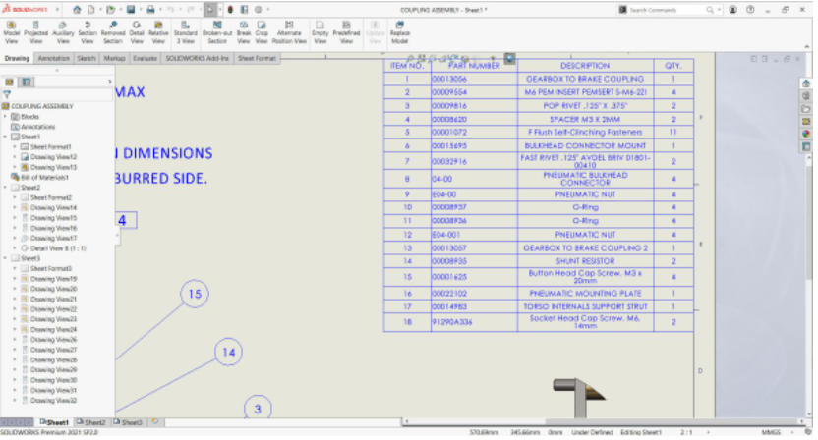The width and height of the screenshot is (818, 440).
Task: Open the Annotation ribbon tab
Action: pos(54,58)
